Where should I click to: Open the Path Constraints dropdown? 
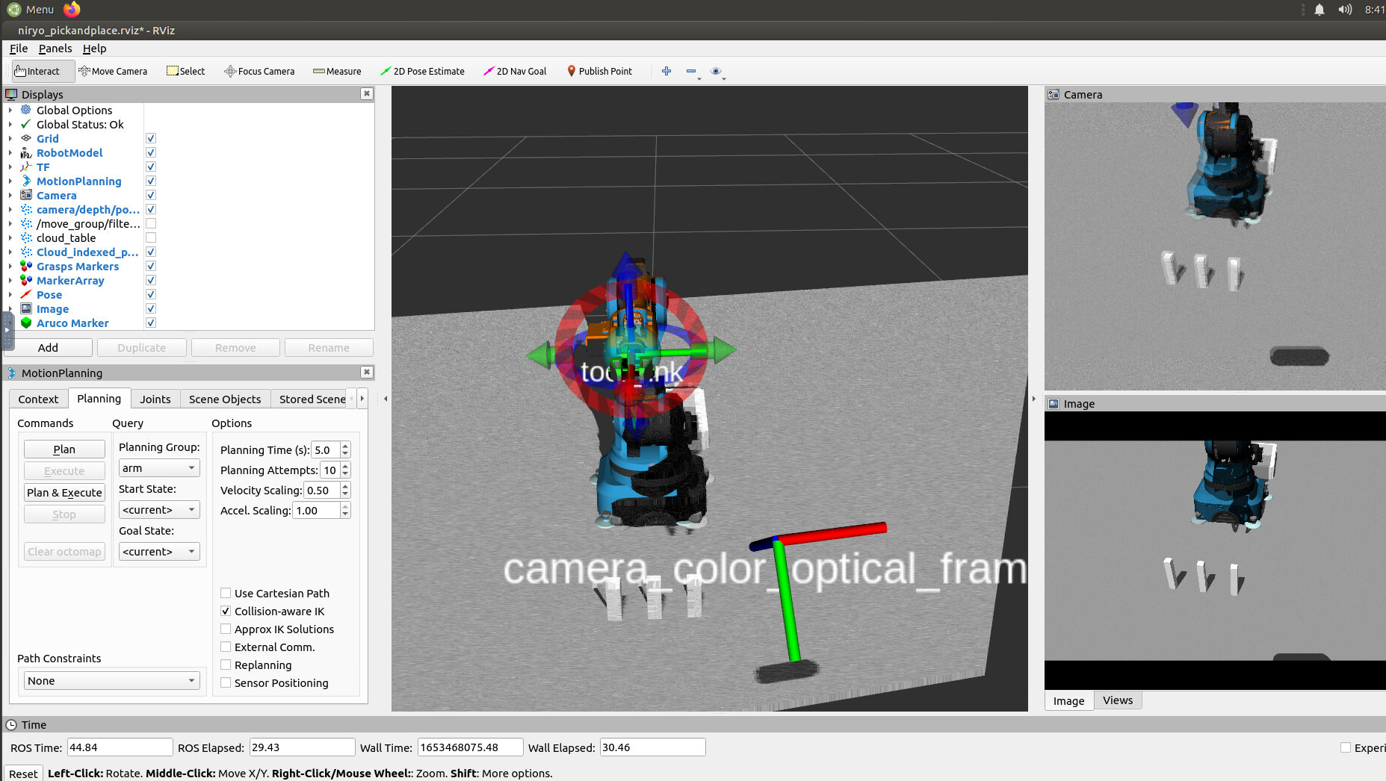(111, 681)
